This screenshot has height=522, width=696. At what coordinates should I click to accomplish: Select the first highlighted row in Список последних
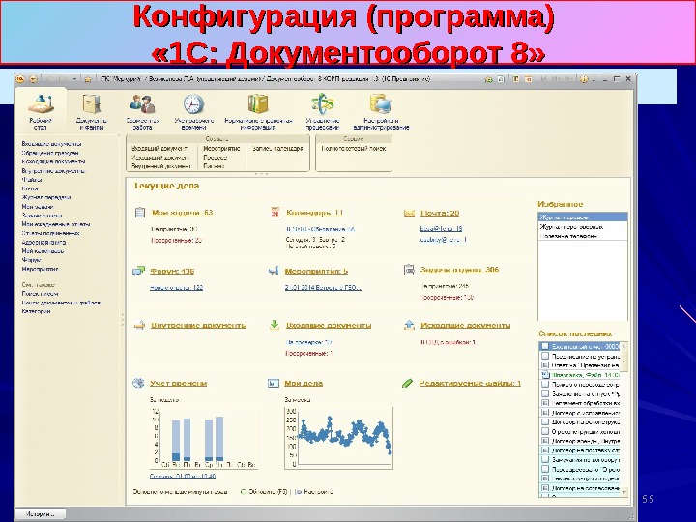[579, 346]
